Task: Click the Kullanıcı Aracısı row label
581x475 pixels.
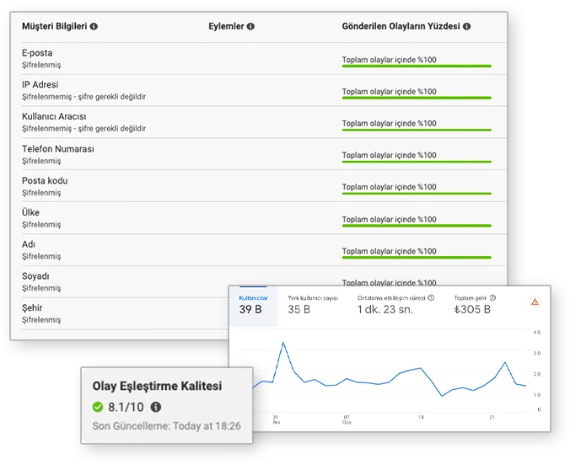Action: click(54, 116)
